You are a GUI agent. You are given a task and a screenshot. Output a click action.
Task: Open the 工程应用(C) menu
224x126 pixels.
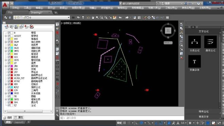click(171, 8)
